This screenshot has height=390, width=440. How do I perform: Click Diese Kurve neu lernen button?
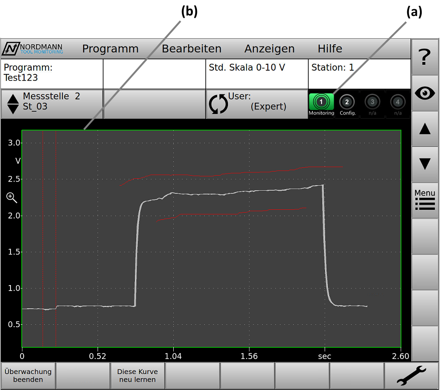coord(137,375)
